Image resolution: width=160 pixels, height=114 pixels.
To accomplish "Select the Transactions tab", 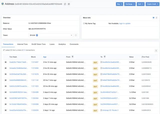I will (x=8, y=44).
